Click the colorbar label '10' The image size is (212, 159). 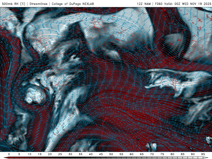29,154
